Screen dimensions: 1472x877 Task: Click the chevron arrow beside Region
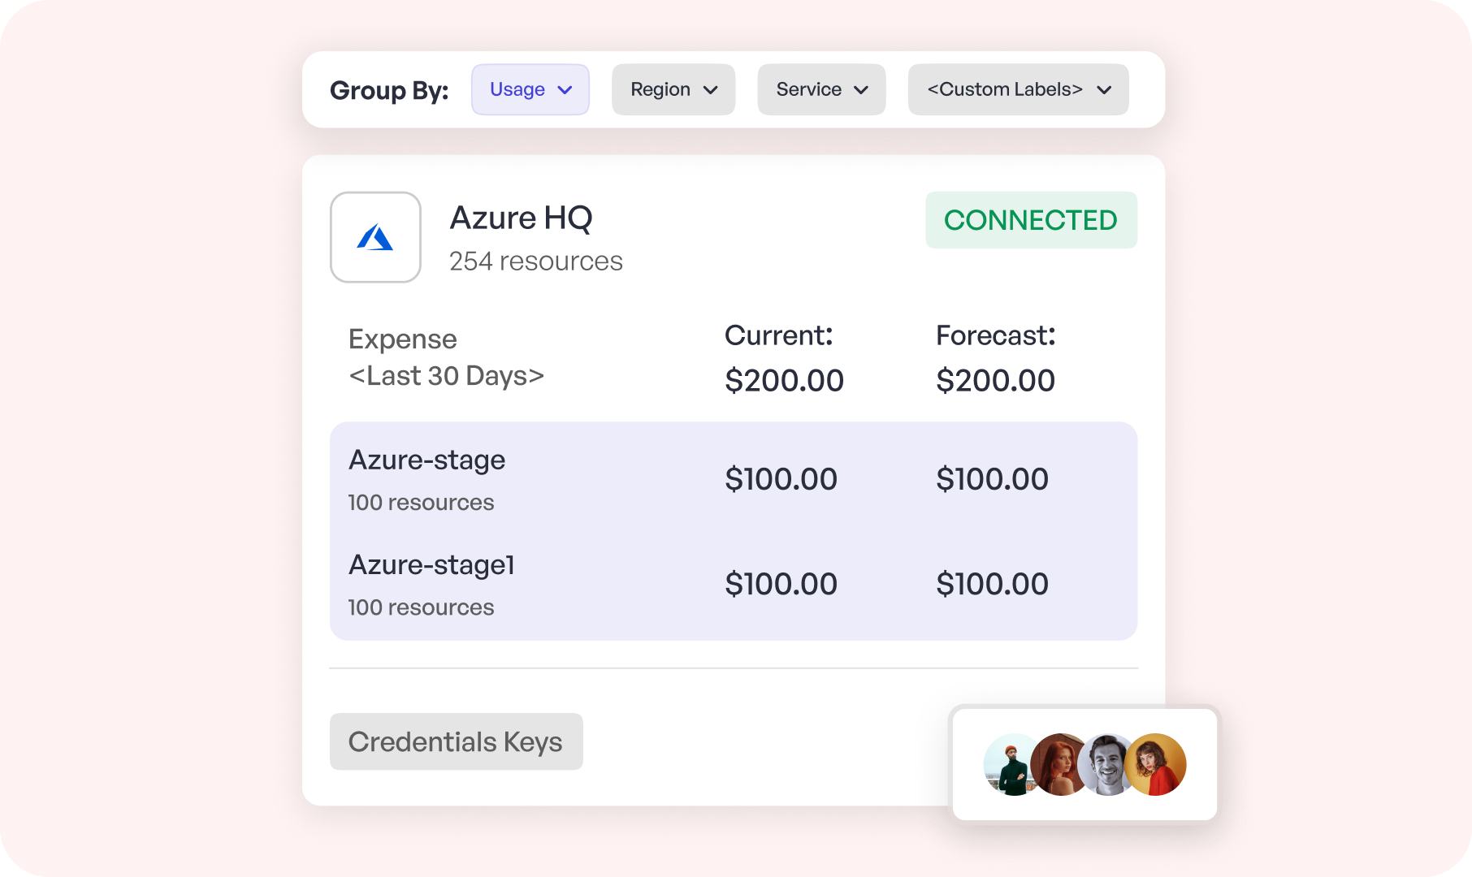point(711,90)
